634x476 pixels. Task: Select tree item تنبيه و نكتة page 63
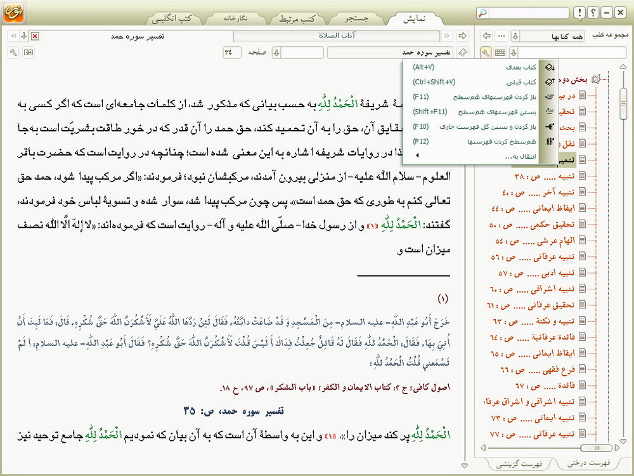pyautogui.click(x=534, y=321)
